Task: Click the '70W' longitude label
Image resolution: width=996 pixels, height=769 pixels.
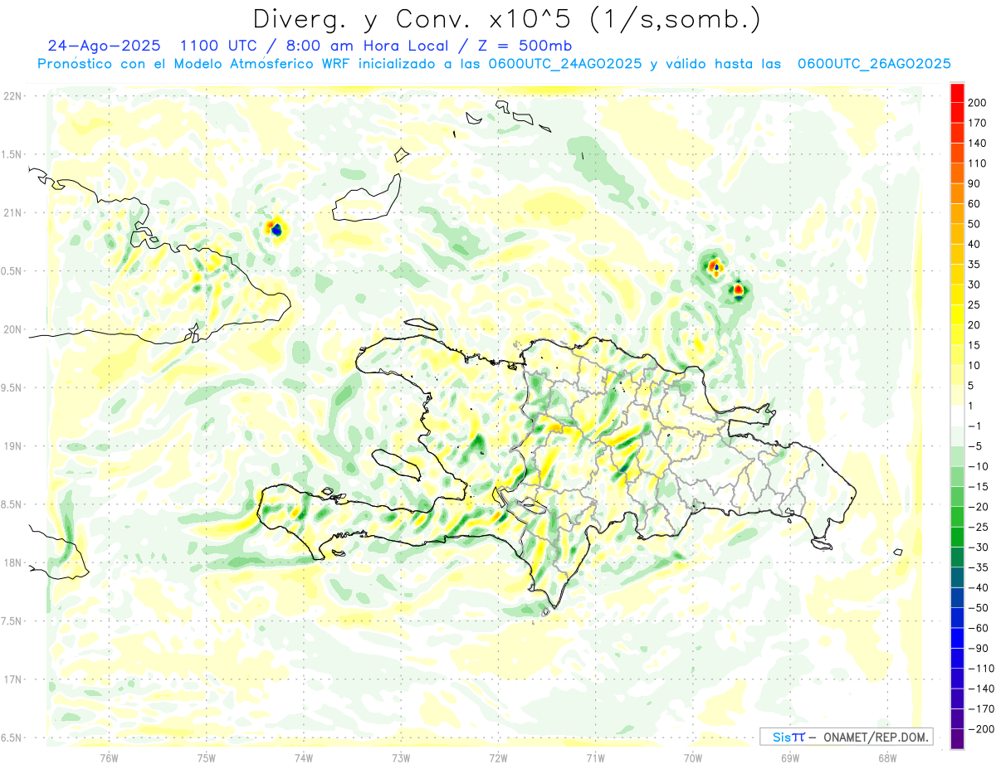Action: click(x=693, y=757)
